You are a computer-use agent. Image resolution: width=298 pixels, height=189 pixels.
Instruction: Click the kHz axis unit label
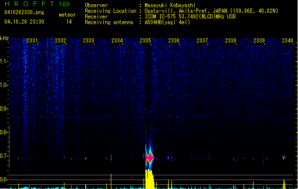[4, 38]
